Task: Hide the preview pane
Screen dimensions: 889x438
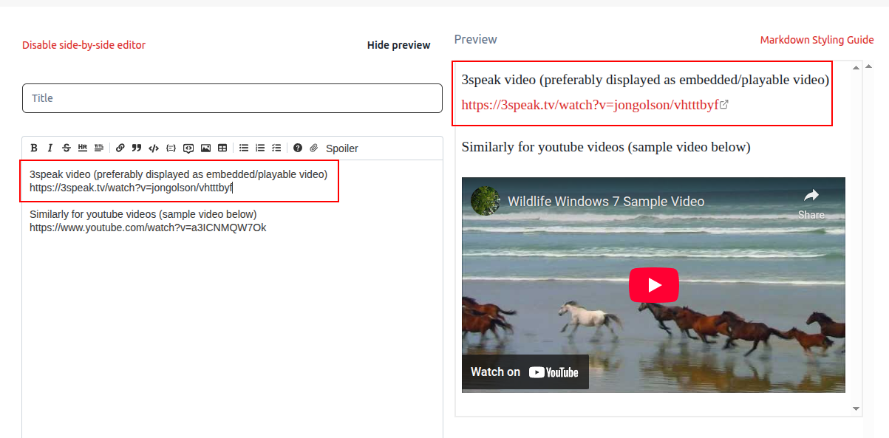Action: coord(398,45)
